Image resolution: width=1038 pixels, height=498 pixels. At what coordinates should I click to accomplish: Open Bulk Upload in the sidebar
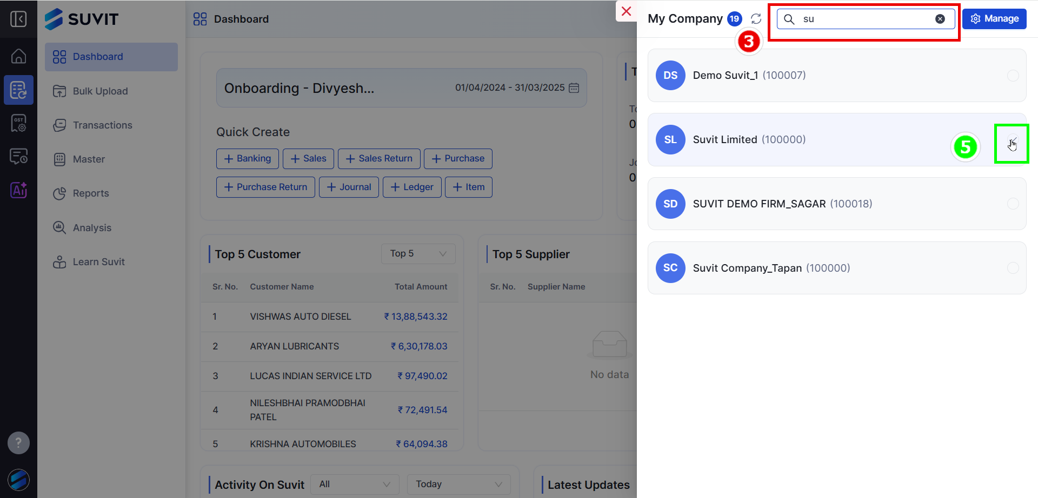(111, 91)
